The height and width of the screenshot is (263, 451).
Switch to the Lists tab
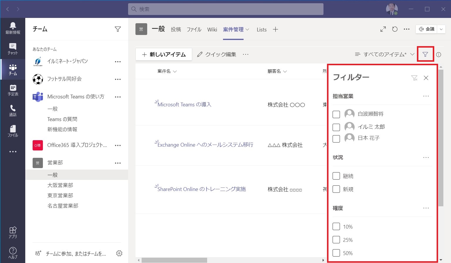click(261, 29)
